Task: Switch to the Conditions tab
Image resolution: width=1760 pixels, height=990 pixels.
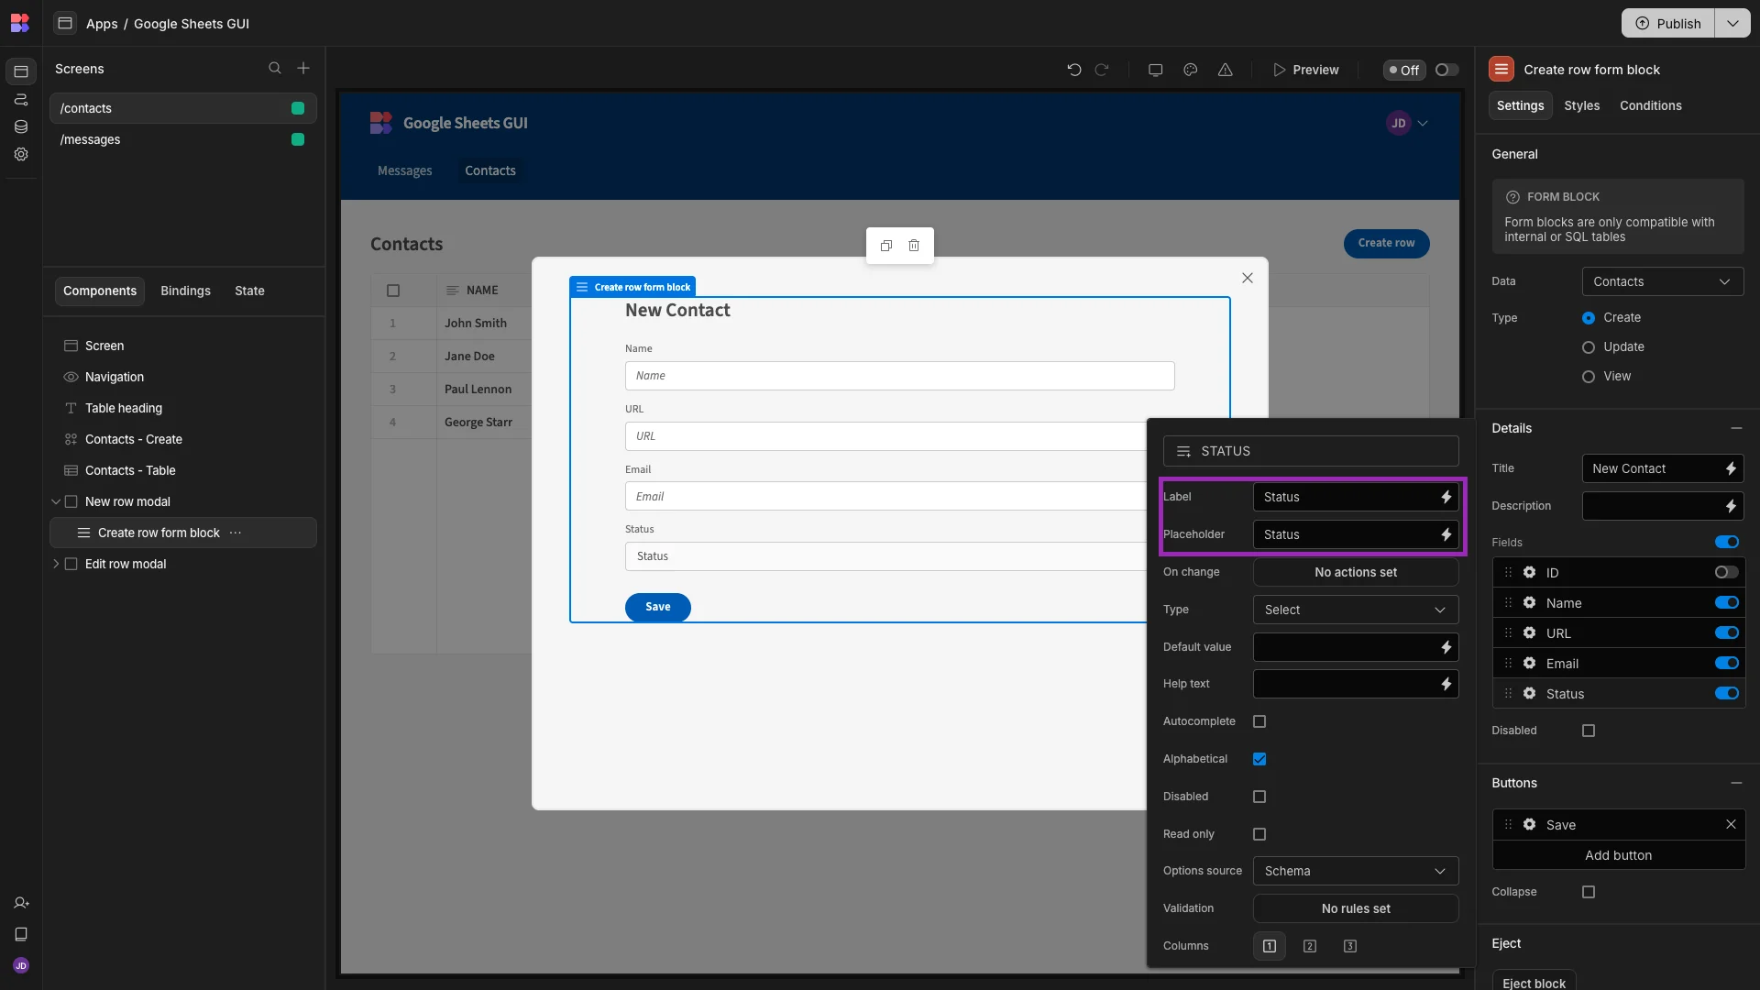Action: [x=1650, y=105]
